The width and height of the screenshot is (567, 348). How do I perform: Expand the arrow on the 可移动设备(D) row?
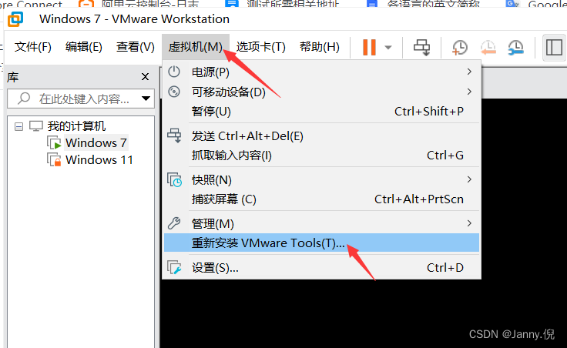click(469, 92)
